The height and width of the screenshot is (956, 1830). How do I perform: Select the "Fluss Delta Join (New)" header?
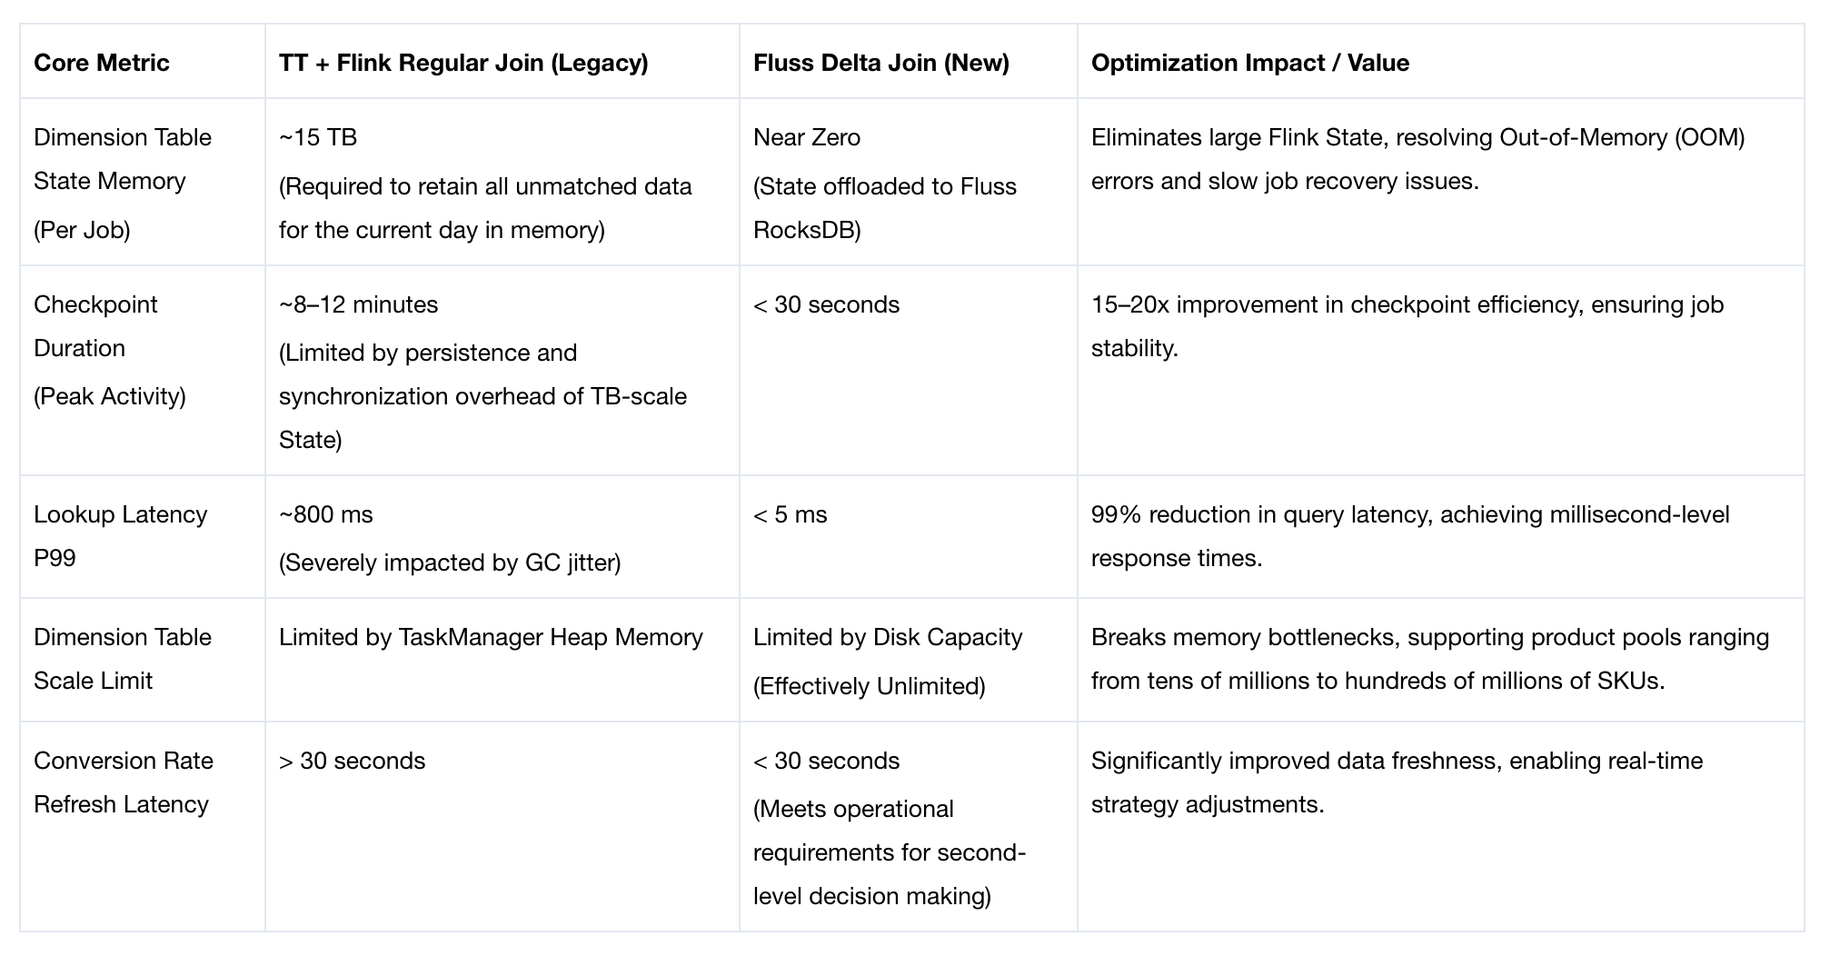pyautogui.click(x=880, y=63)
